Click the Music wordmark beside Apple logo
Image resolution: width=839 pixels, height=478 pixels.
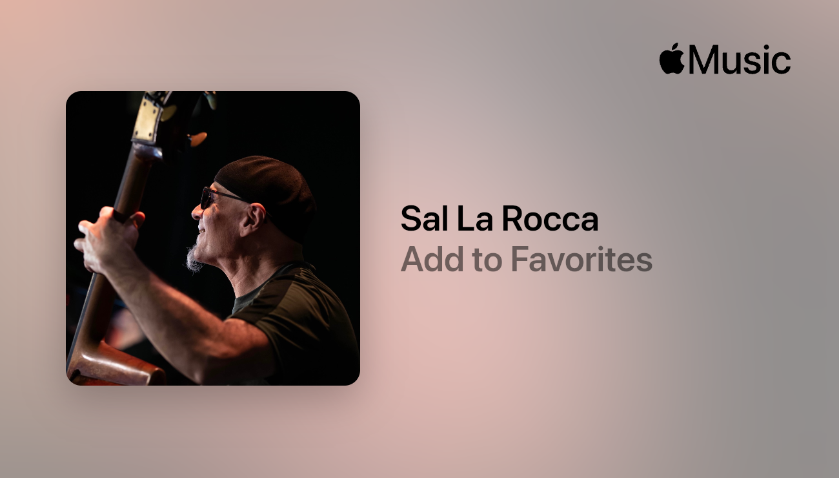click(x=739, y=59)
